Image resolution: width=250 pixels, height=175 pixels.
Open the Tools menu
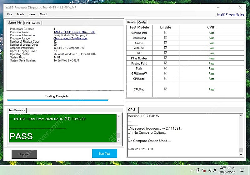pyautogui.click(x=20, y=14)
